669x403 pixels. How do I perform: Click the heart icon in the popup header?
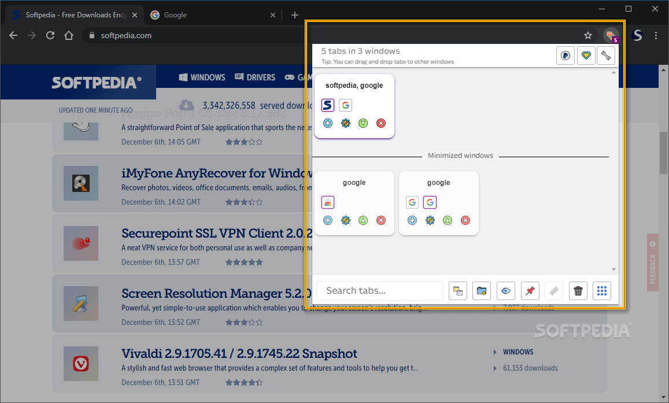pos(586,56)
